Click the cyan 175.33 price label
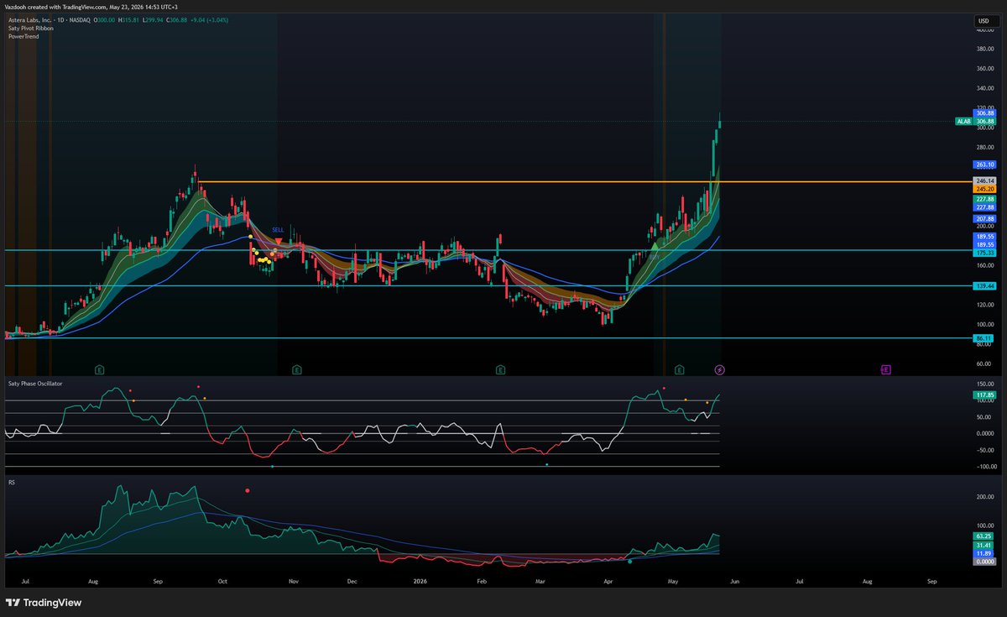The height and width of the screenshot is (617, 1007). [x=984, y=253]
